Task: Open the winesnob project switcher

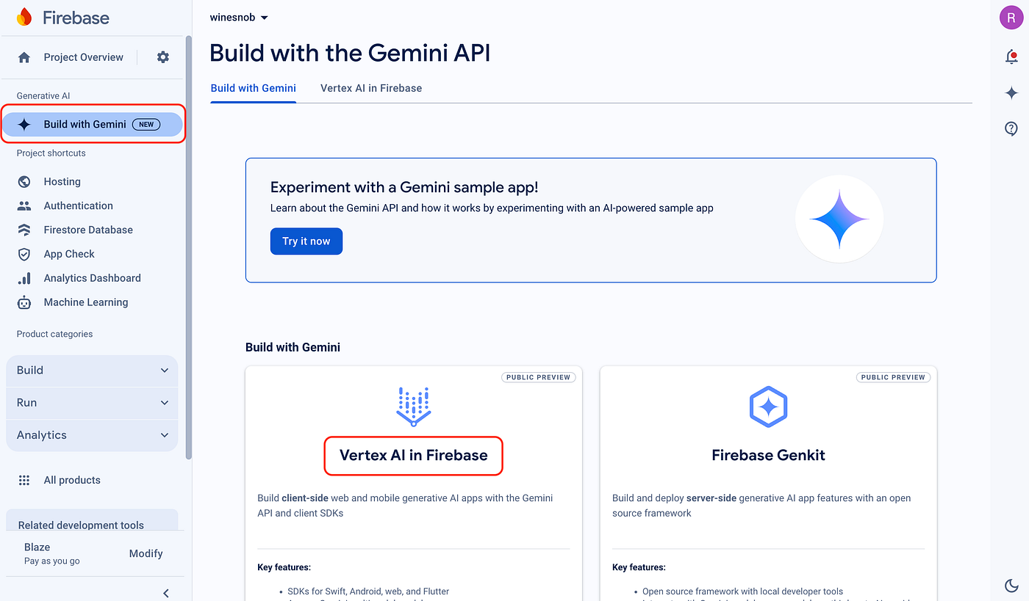Action: click(238, 17)
